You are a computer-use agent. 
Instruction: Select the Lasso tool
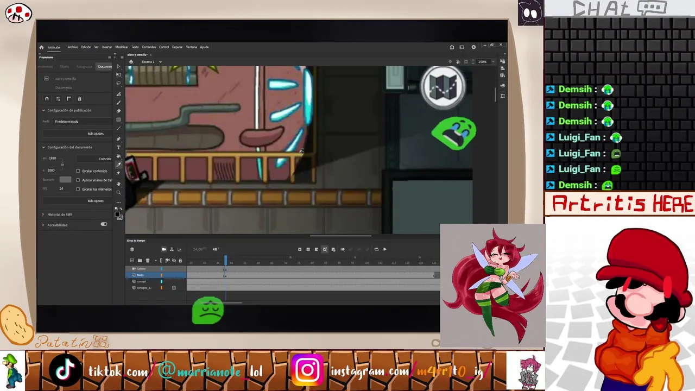pos(119,84)
